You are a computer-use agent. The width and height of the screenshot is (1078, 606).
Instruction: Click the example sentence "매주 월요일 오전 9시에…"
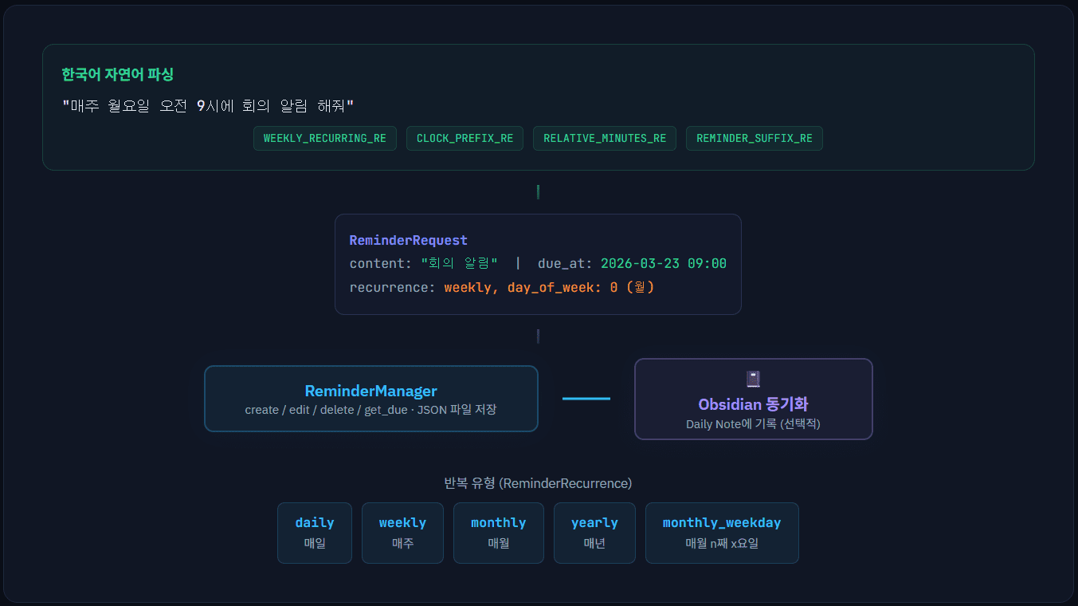(208, 106)
